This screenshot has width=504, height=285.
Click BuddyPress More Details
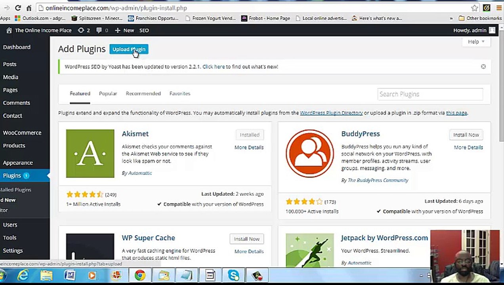[468, 147]
